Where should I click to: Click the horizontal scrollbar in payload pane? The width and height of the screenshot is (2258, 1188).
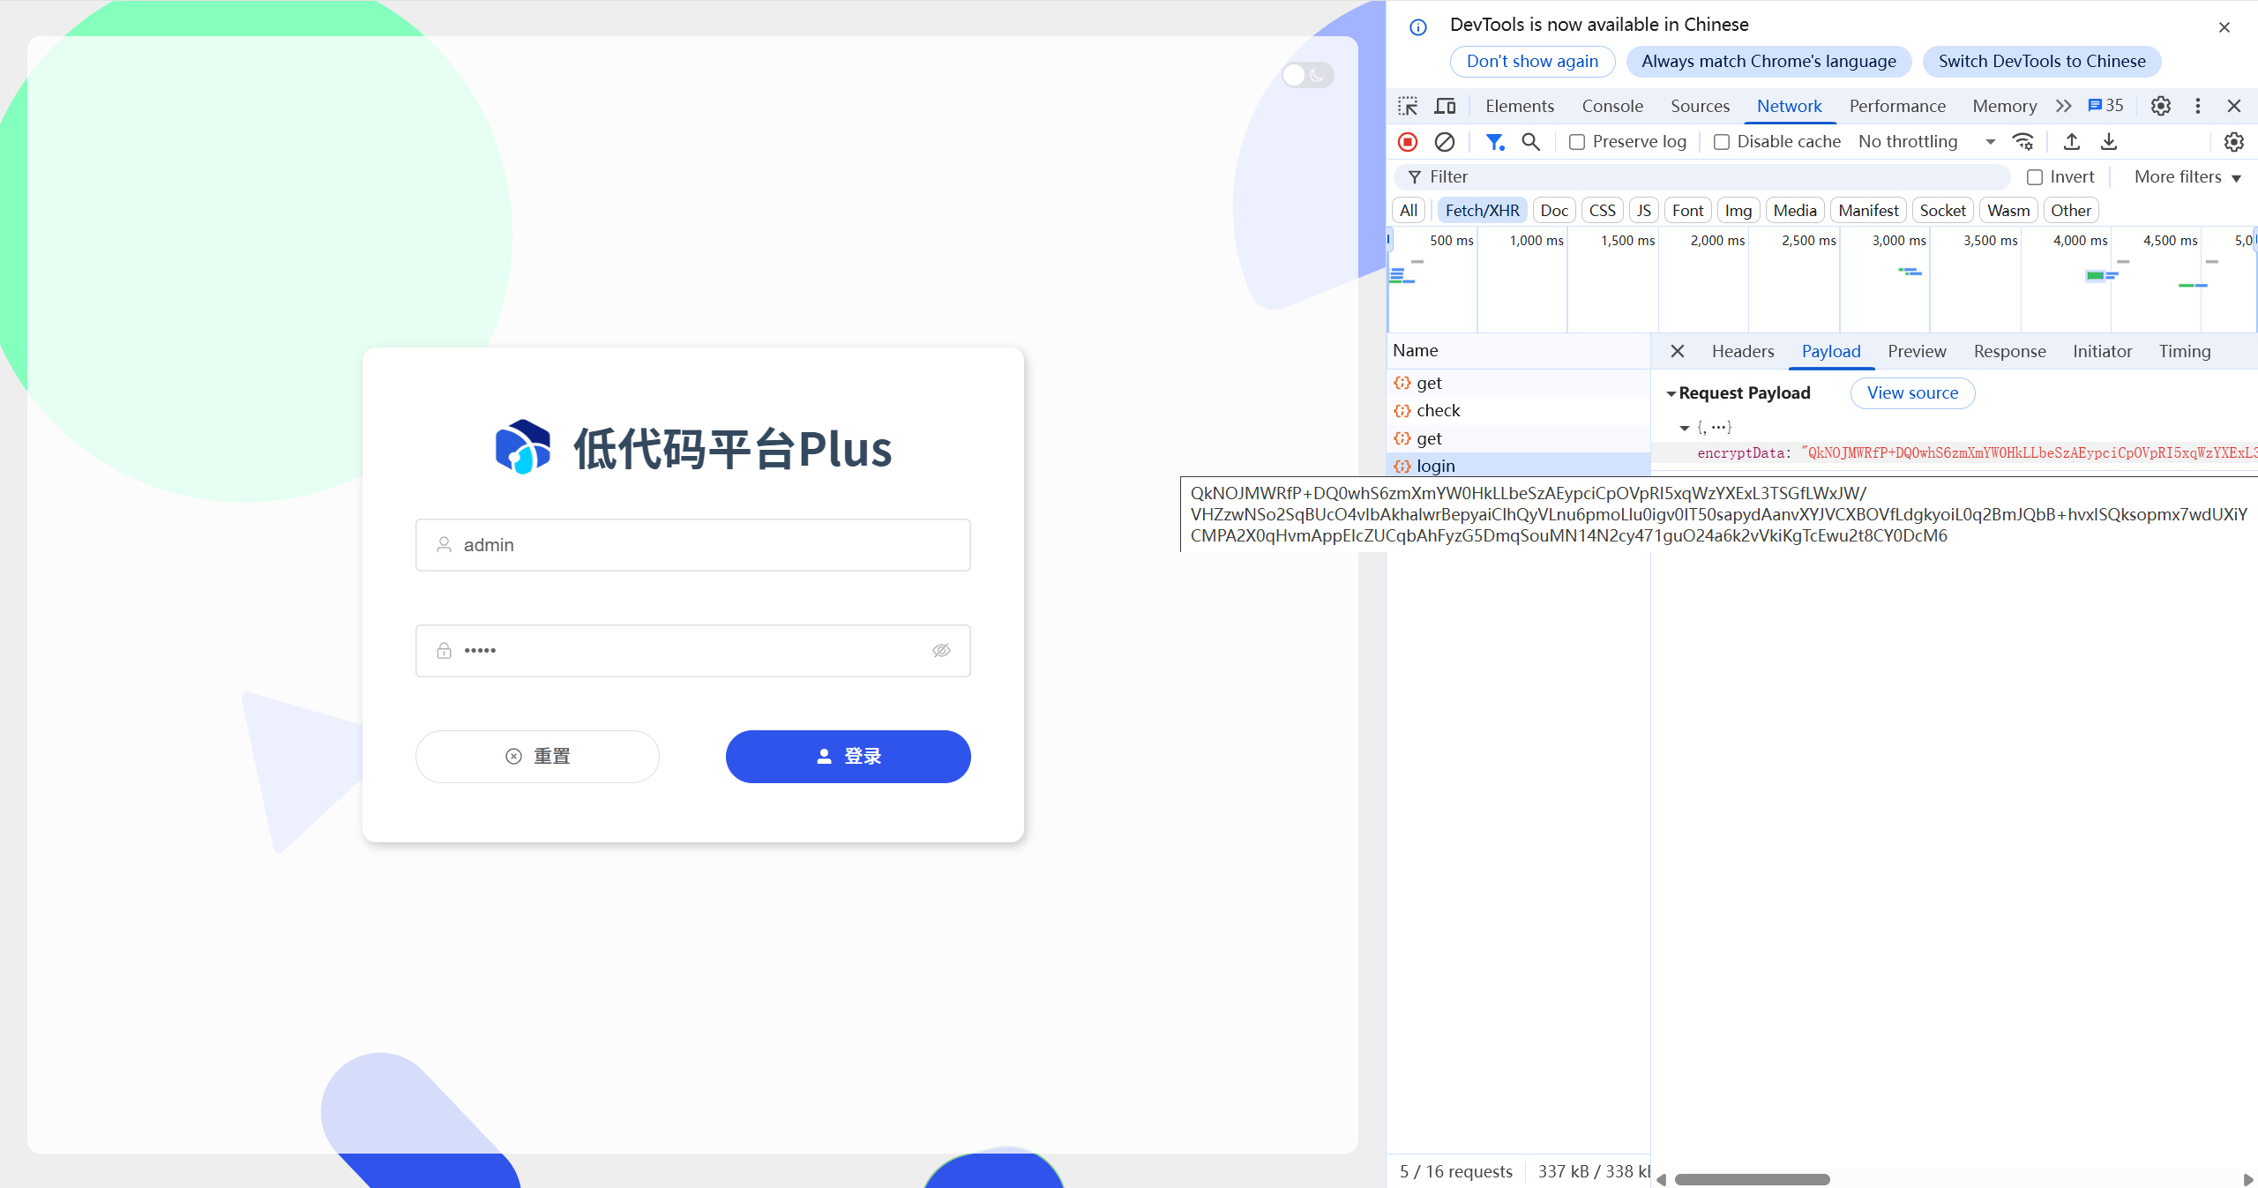coord(1752,1179)
